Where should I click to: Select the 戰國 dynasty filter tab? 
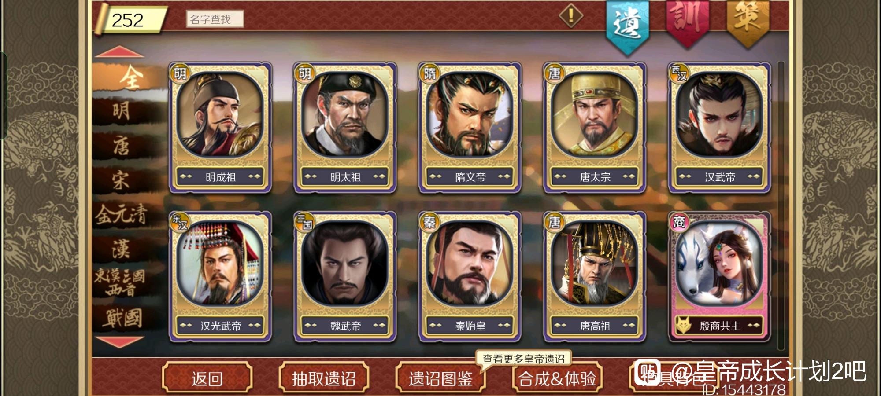pyautogui.click(x=122, y=318)
